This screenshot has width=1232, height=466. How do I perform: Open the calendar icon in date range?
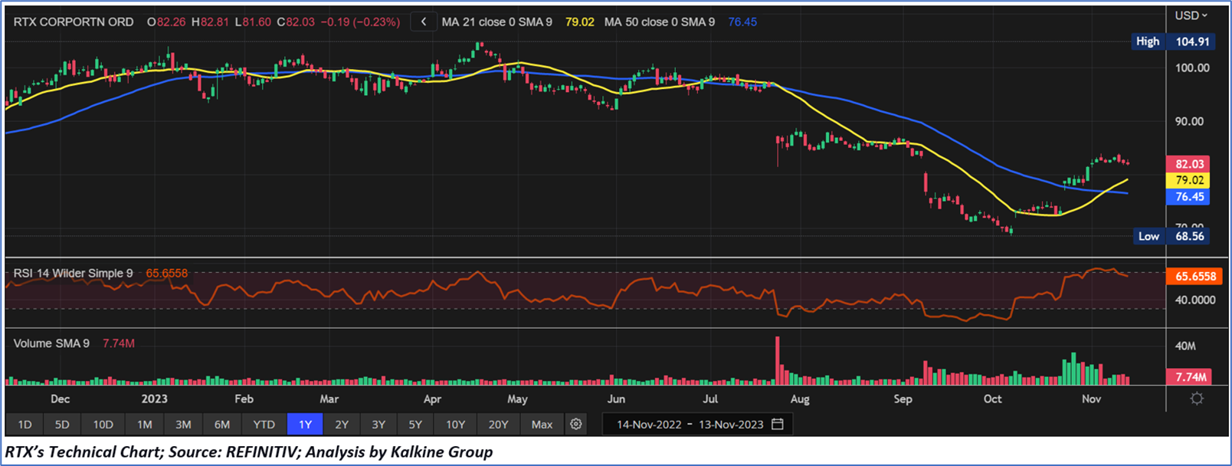click(778, 424)
